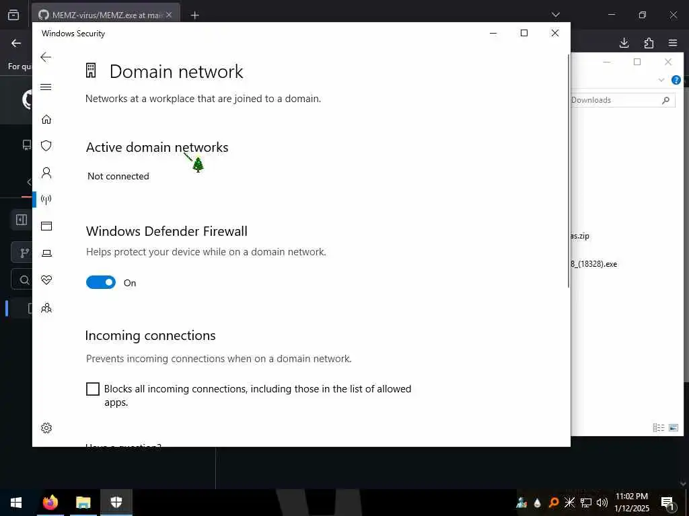Click the File Explorer help icon
Viewport: 689px width, 516px height.
676,80
